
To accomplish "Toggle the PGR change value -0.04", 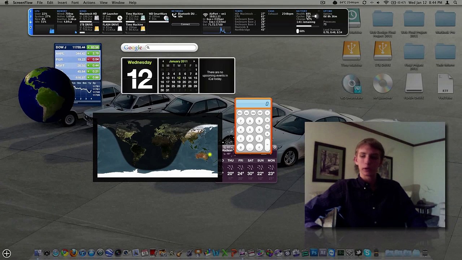I will coord(93,60).
